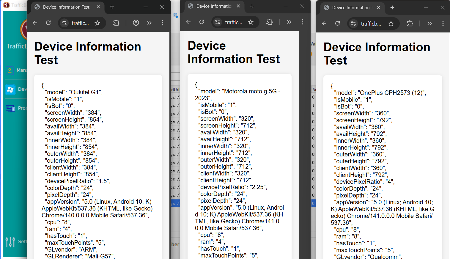Close the tab in the OnePlus window

[379, 8]
